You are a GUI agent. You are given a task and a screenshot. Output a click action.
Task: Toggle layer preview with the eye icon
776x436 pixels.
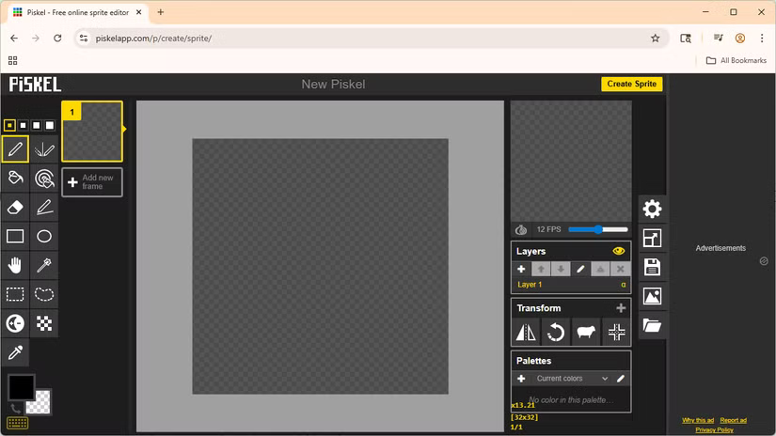[x=618, y=251]
